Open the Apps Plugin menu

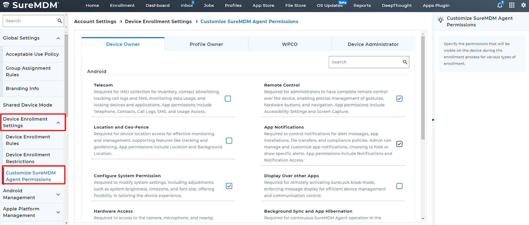pyautogui.click(x=436, y=6)
